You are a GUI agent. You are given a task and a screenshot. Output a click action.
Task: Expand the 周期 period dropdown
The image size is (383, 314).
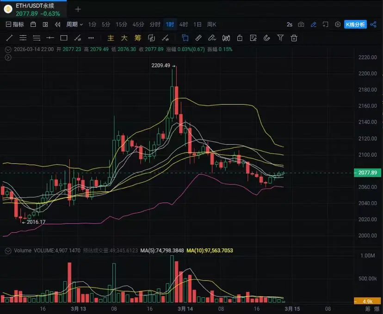click(74, 25)
